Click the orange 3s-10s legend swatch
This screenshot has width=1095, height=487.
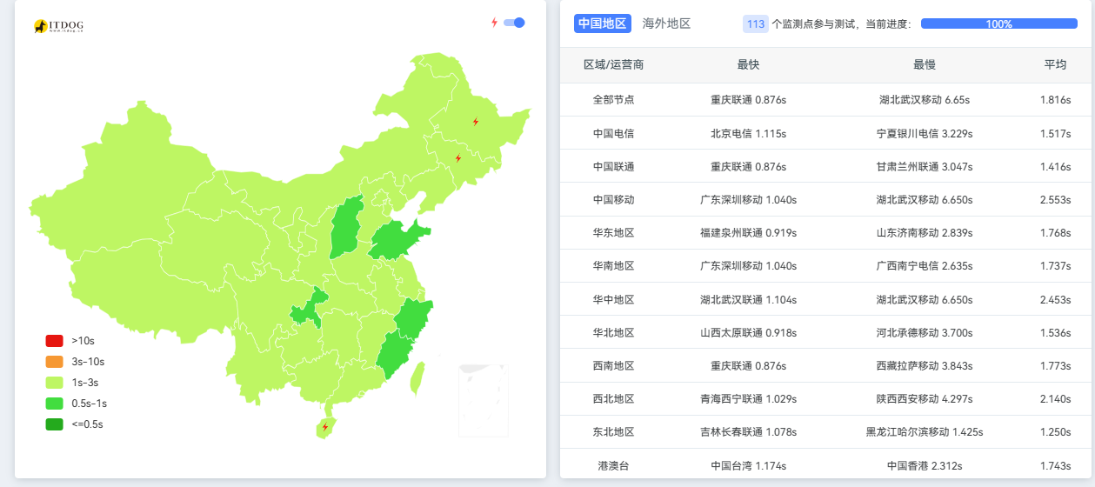coord(54,362)
